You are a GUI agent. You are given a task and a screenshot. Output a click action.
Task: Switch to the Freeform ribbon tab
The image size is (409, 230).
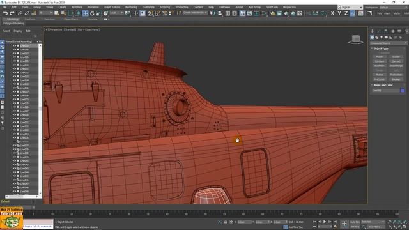[x=30, y=19]
